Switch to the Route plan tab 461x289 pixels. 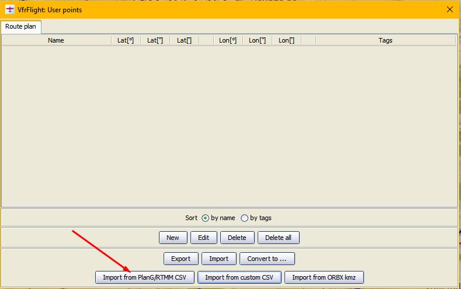[x=21, y=27]
